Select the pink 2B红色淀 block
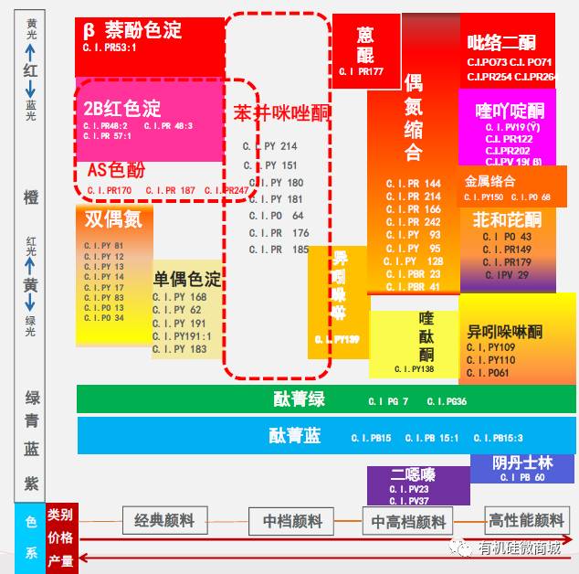The image size is (579, 574). click(x=149, y=121)
